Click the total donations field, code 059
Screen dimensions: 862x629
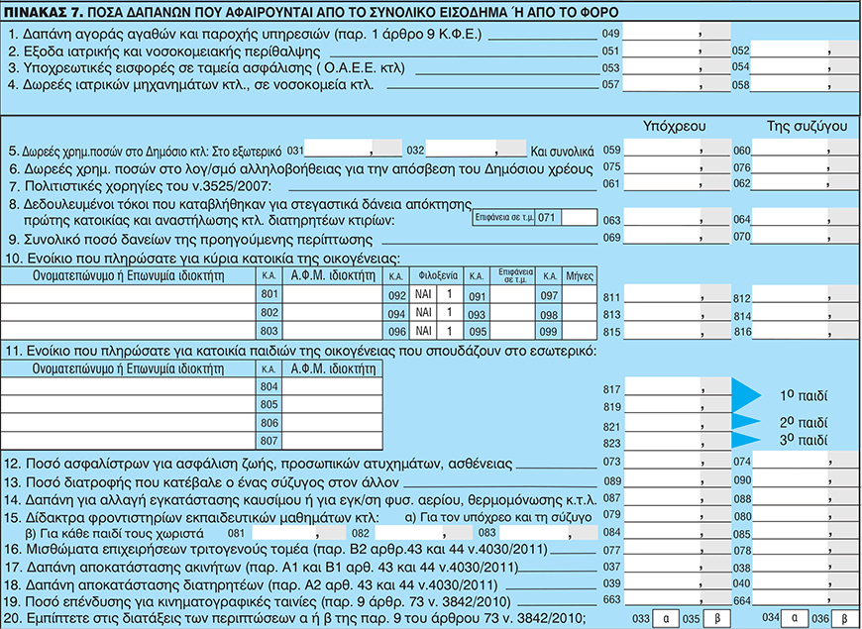(678, 149)
